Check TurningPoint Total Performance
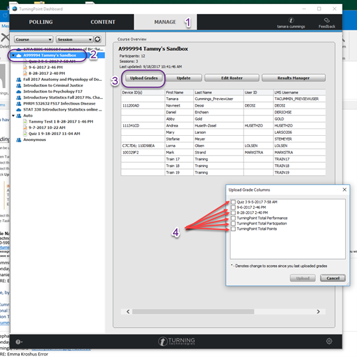 pyautogui.click(x=233, y=219)
